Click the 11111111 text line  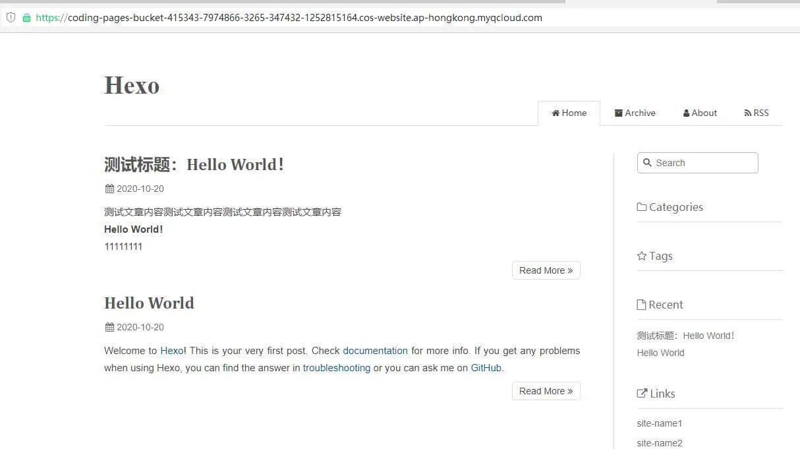coord(123,247)
